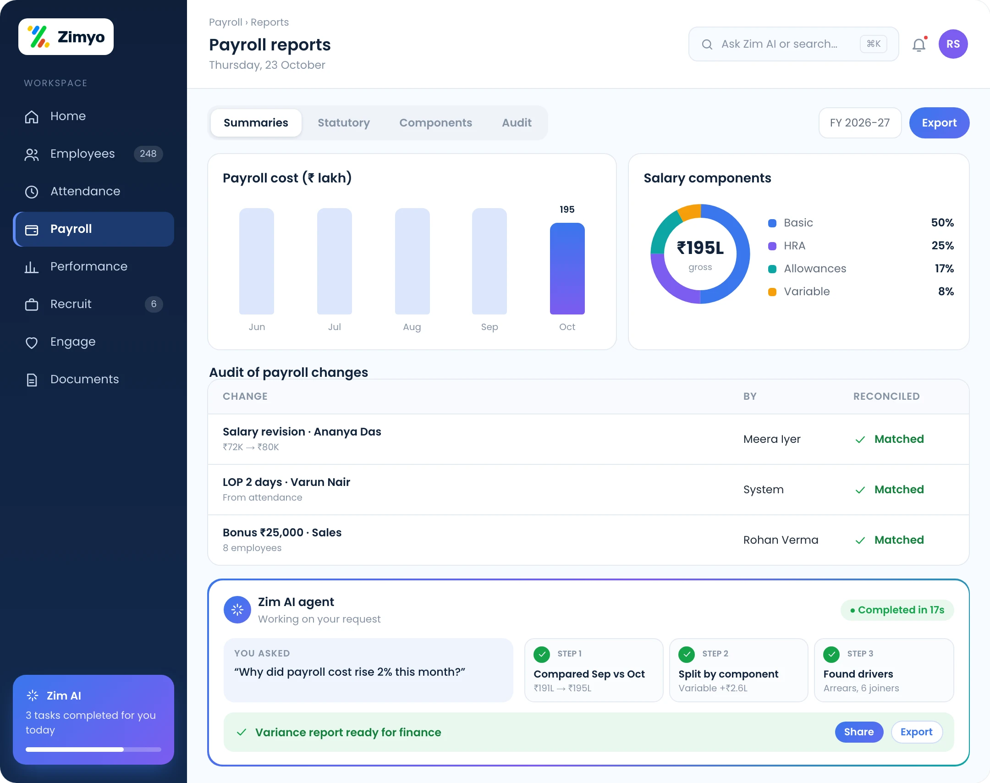Click the ⌘K shortcut badge
Image resolution: width=990 pixels, height=783 pixels.
[x=874, y=44]
